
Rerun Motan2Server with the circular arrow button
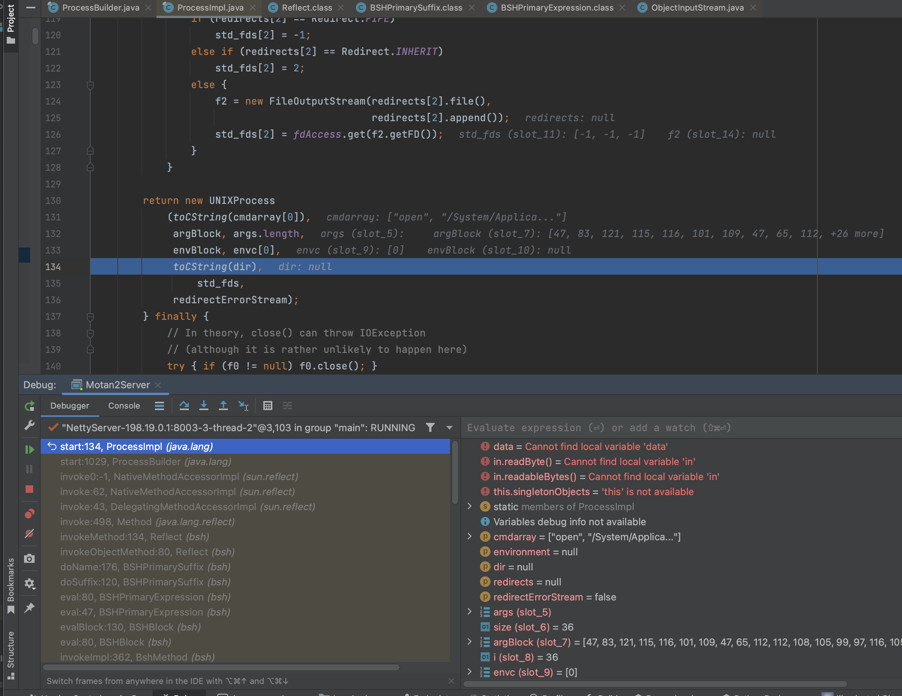coord(29,406)
